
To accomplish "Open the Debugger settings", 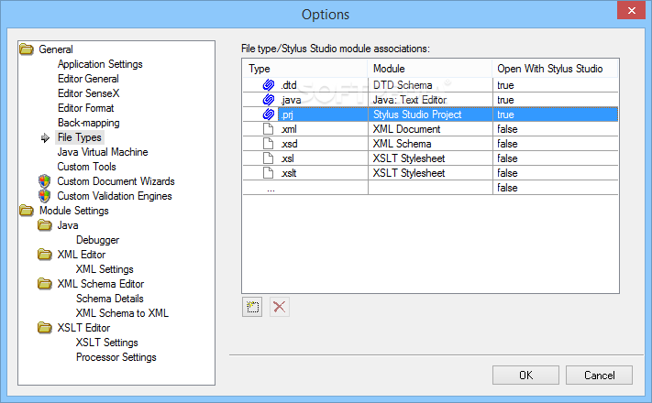I will (98, 240).
